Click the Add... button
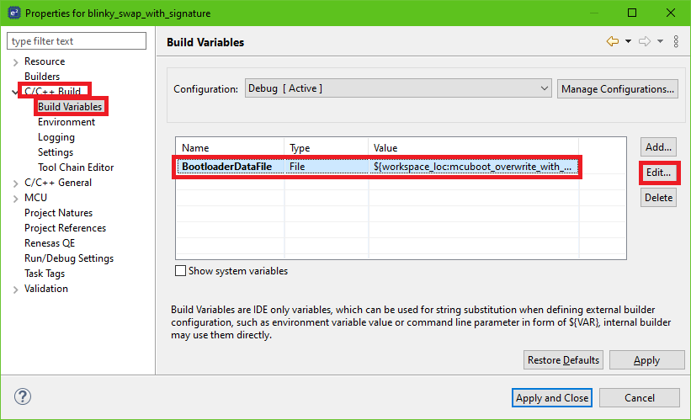 658,146
